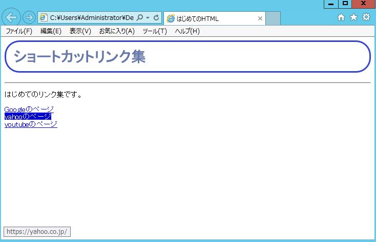Open the ヘルプ(H) menu
Image resolution: width=376 pixels, height=242 pixels.
(187, 31)
